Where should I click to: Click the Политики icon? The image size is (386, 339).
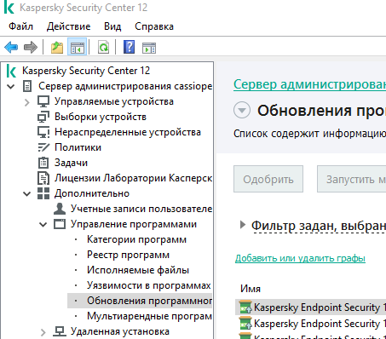pyautogui.click(x=43, y=147)
